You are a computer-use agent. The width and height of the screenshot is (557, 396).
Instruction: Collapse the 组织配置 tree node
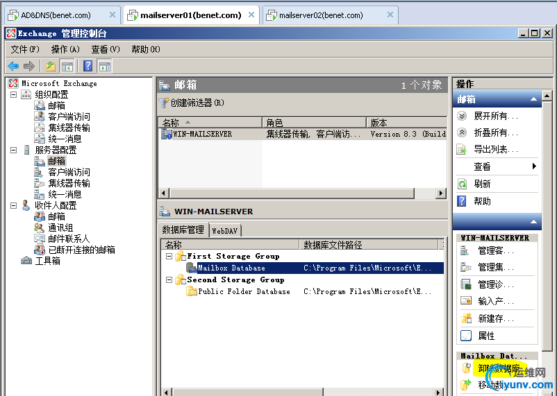pos(13,94)
